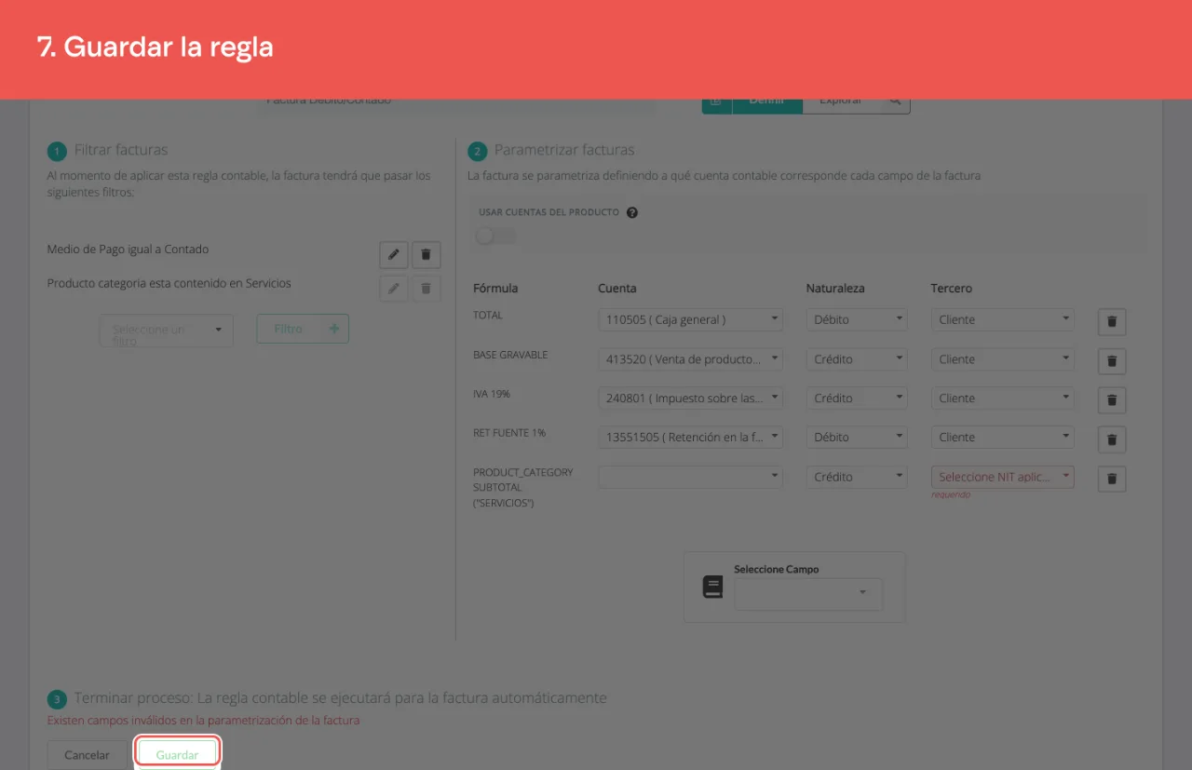The width and height of the screenshot is (1192, 770).
Task: Open the 'Seleccione Campo' dropdown
Action: click(808, 594)
